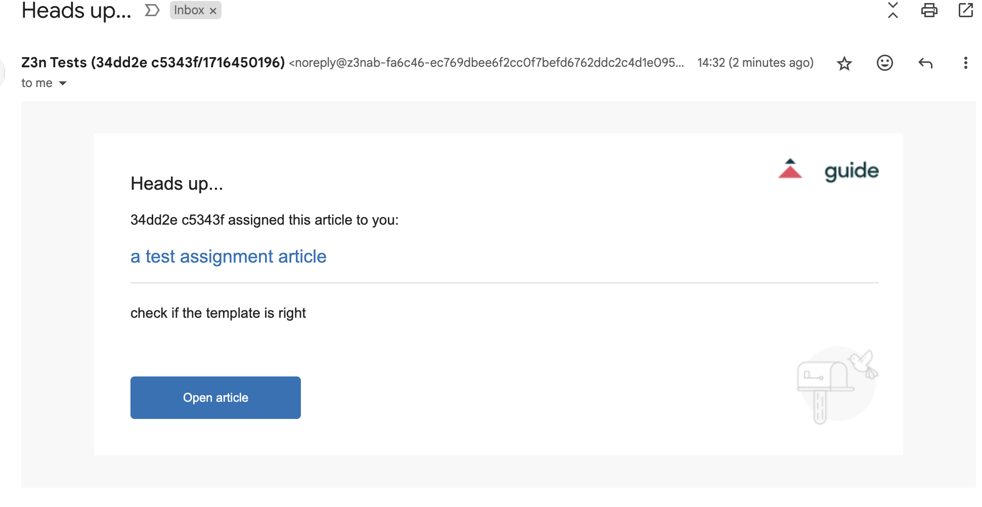Remove the Inbox label with x

(213, 11)
